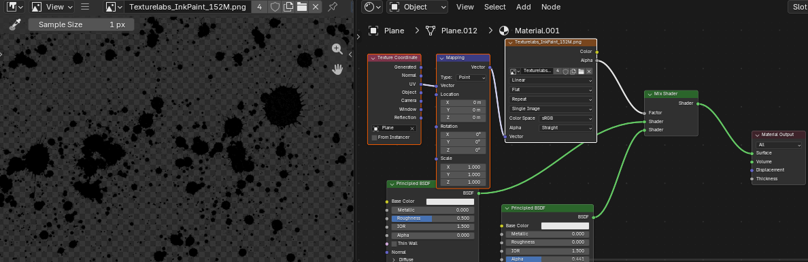Open the sRGB Color Space dropdown
The image size is (808, 262).
[x=566, y=118]
